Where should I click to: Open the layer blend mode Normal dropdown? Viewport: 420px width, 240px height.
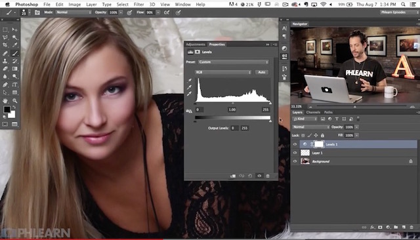[x=310, y=127]
